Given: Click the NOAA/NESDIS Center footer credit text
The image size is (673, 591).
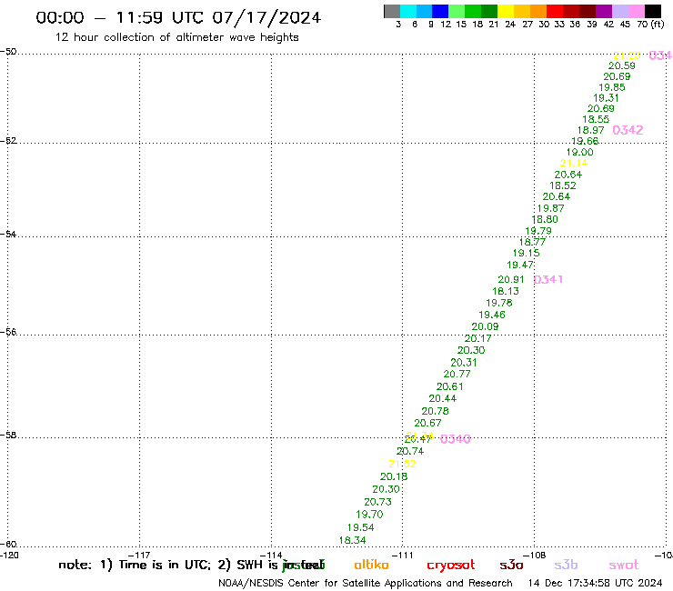Looking at the screenshot, I should tap(366, 584).
